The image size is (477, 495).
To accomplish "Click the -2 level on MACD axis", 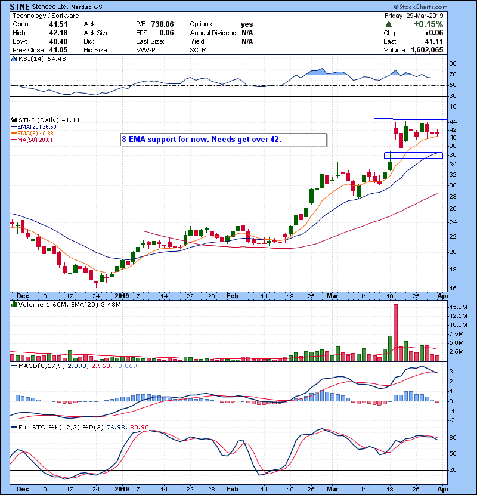I will click(452, 420).
